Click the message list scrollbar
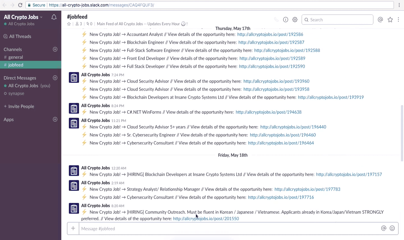The image size is (404, 240). 402,133
